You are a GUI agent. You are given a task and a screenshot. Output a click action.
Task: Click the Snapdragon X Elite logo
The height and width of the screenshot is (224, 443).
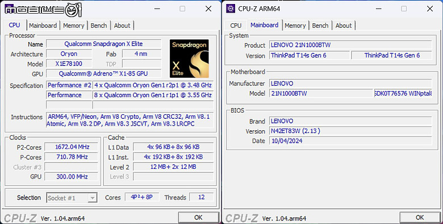189,59
